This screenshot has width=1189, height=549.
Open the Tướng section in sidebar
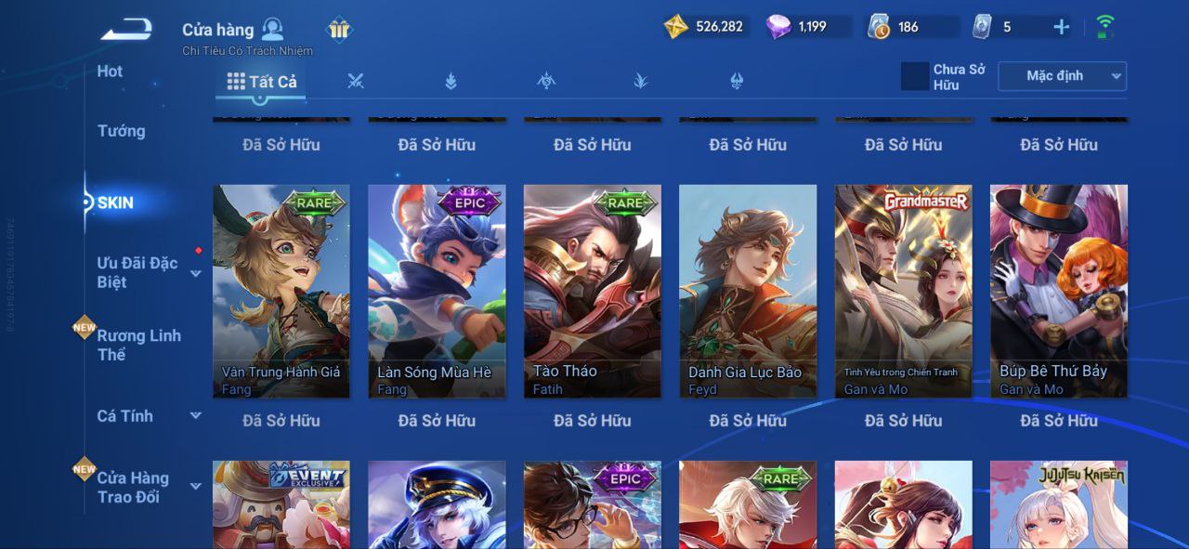point(122,131)
